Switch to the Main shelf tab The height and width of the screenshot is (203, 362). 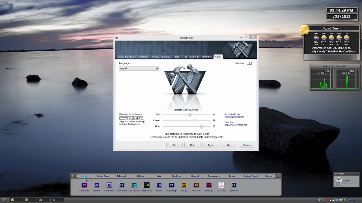(x=158, y=176)
